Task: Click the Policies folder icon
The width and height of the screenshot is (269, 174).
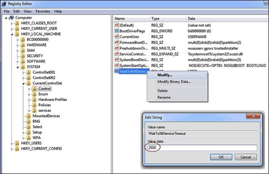Action: pyautogui.click(x=35, y=105)
